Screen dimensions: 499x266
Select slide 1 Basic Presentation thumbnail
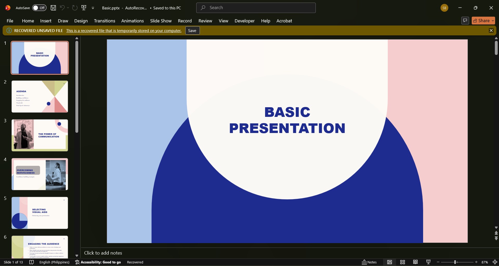pyautogui.click(x=40, y=58)
